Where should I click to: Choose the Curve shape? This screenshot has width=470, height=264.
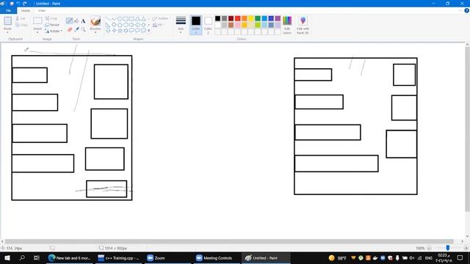(114, 19)
